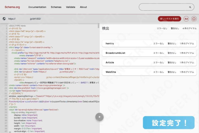Expand the WebSite result row

pyautogui.click(x=149, y=72)
